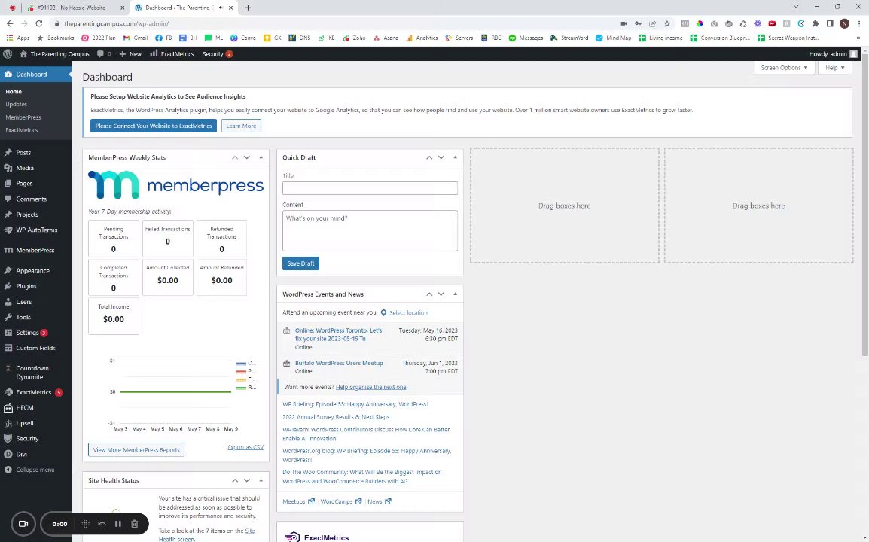Open Projects icon in sidebar
Viewport: 869px width, 542px height.
coord(8,215)
